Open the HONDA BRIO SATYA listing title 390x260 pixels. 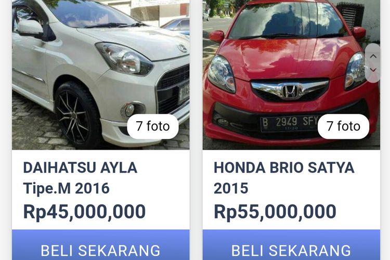[x=284, y=167]
